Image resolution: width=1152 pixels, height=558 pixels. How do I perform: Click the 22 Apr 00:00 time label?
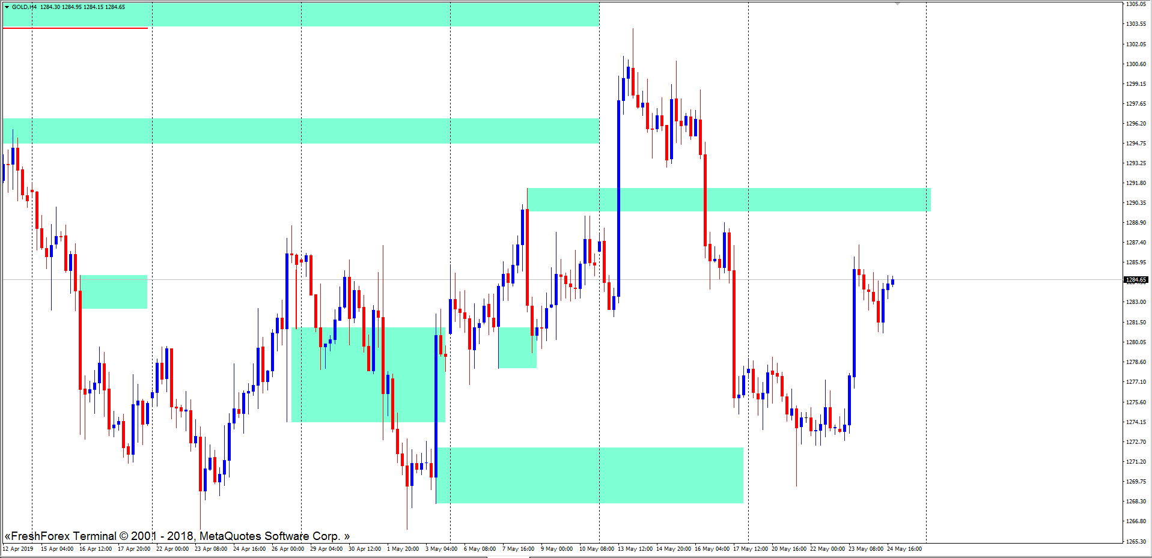click(172, 548)
